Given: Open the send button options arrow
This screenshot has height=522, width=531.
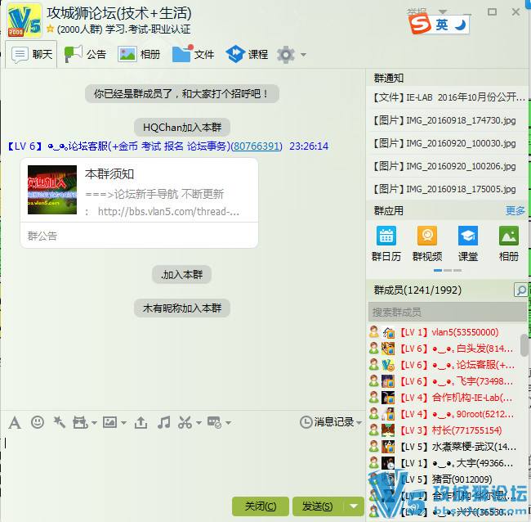Looking at the screenshot, I should 354,506.
